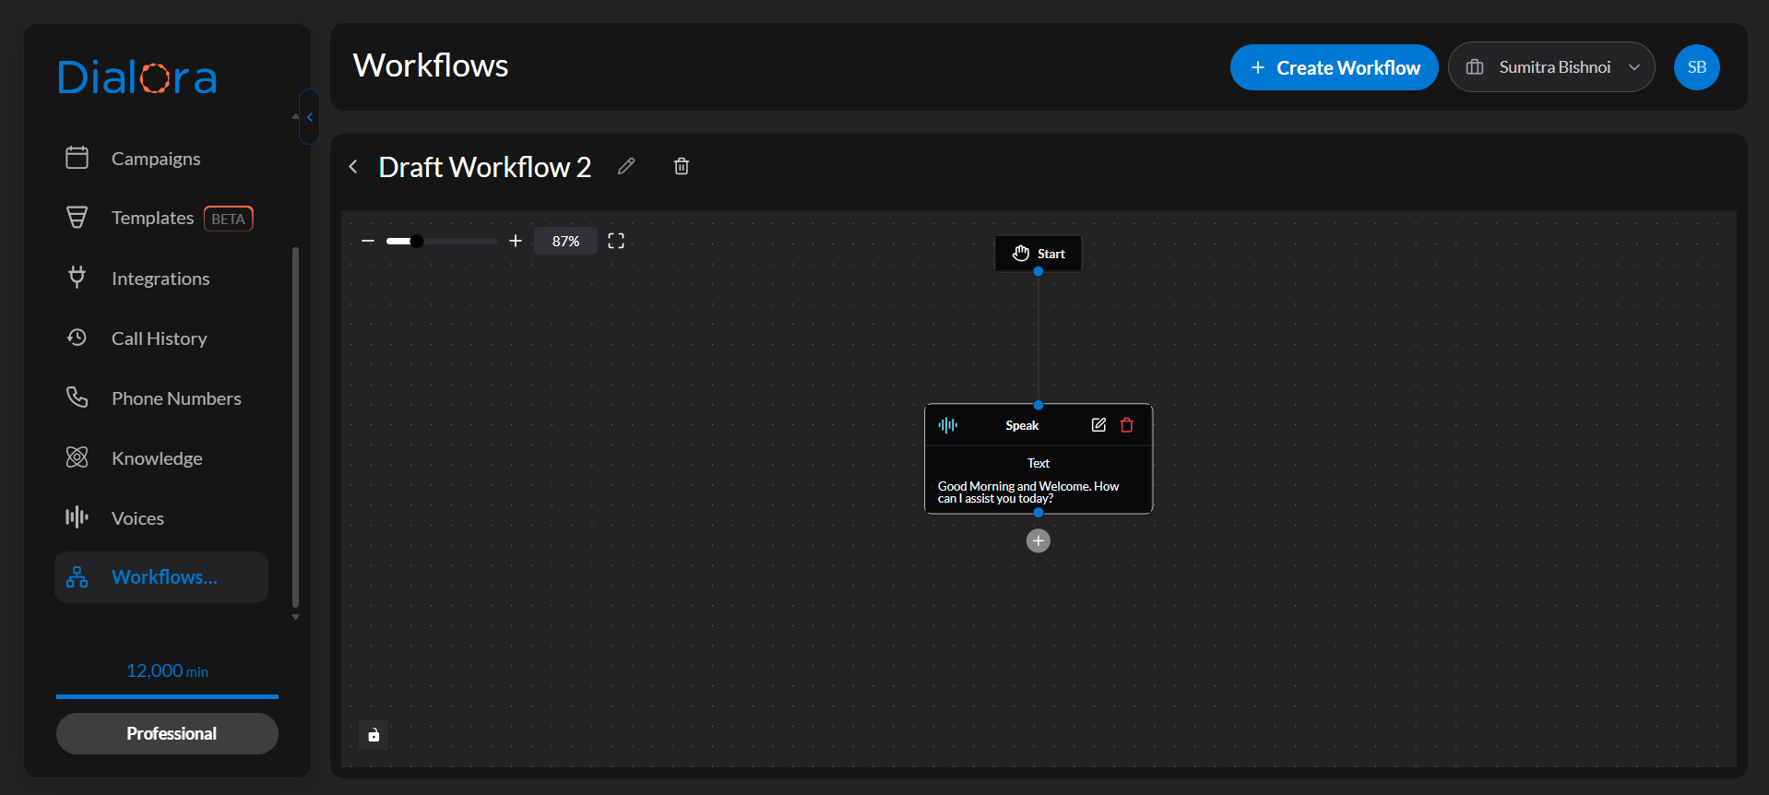Click the Create Workflow button
Image resolution: width=1769 pixels, height=795 pixels.
1334,67
